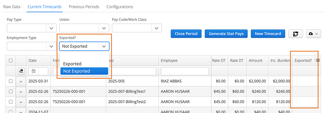Click the Generate Stat Pays button
This screenshot has height=113, width=325.
click(x=226, y=34)
